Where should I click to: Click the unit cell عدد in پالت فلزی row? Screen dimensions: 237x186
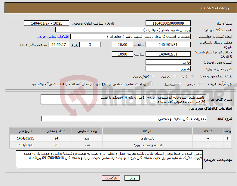pos(87,138)
